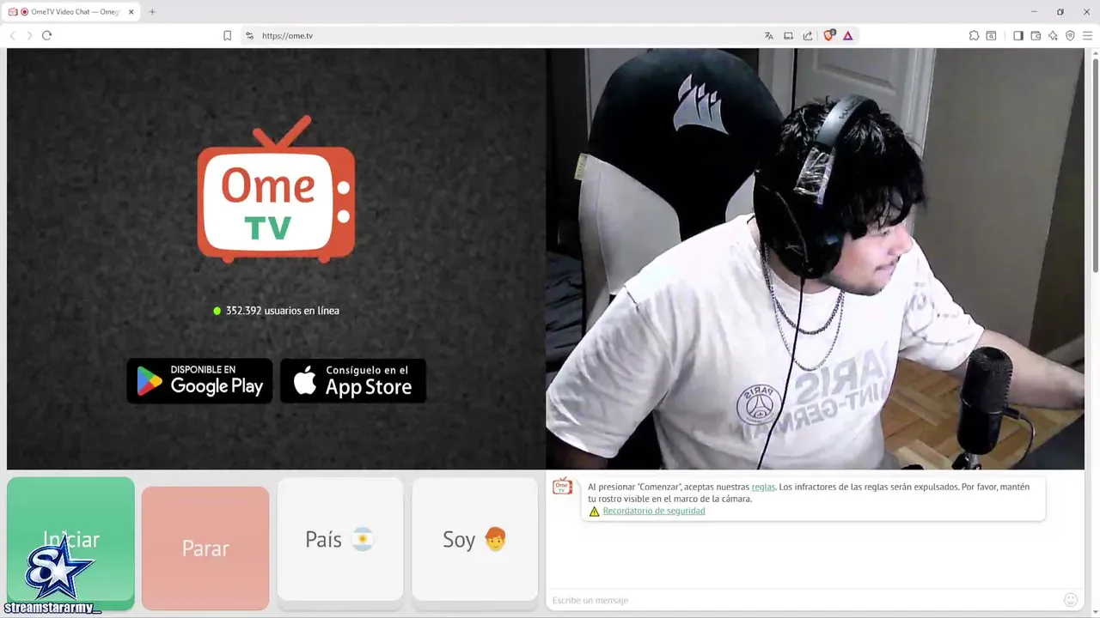Open Brave Wallet icon
The height and width of the screenshot is (618, 1100).
click(1036, 35)
